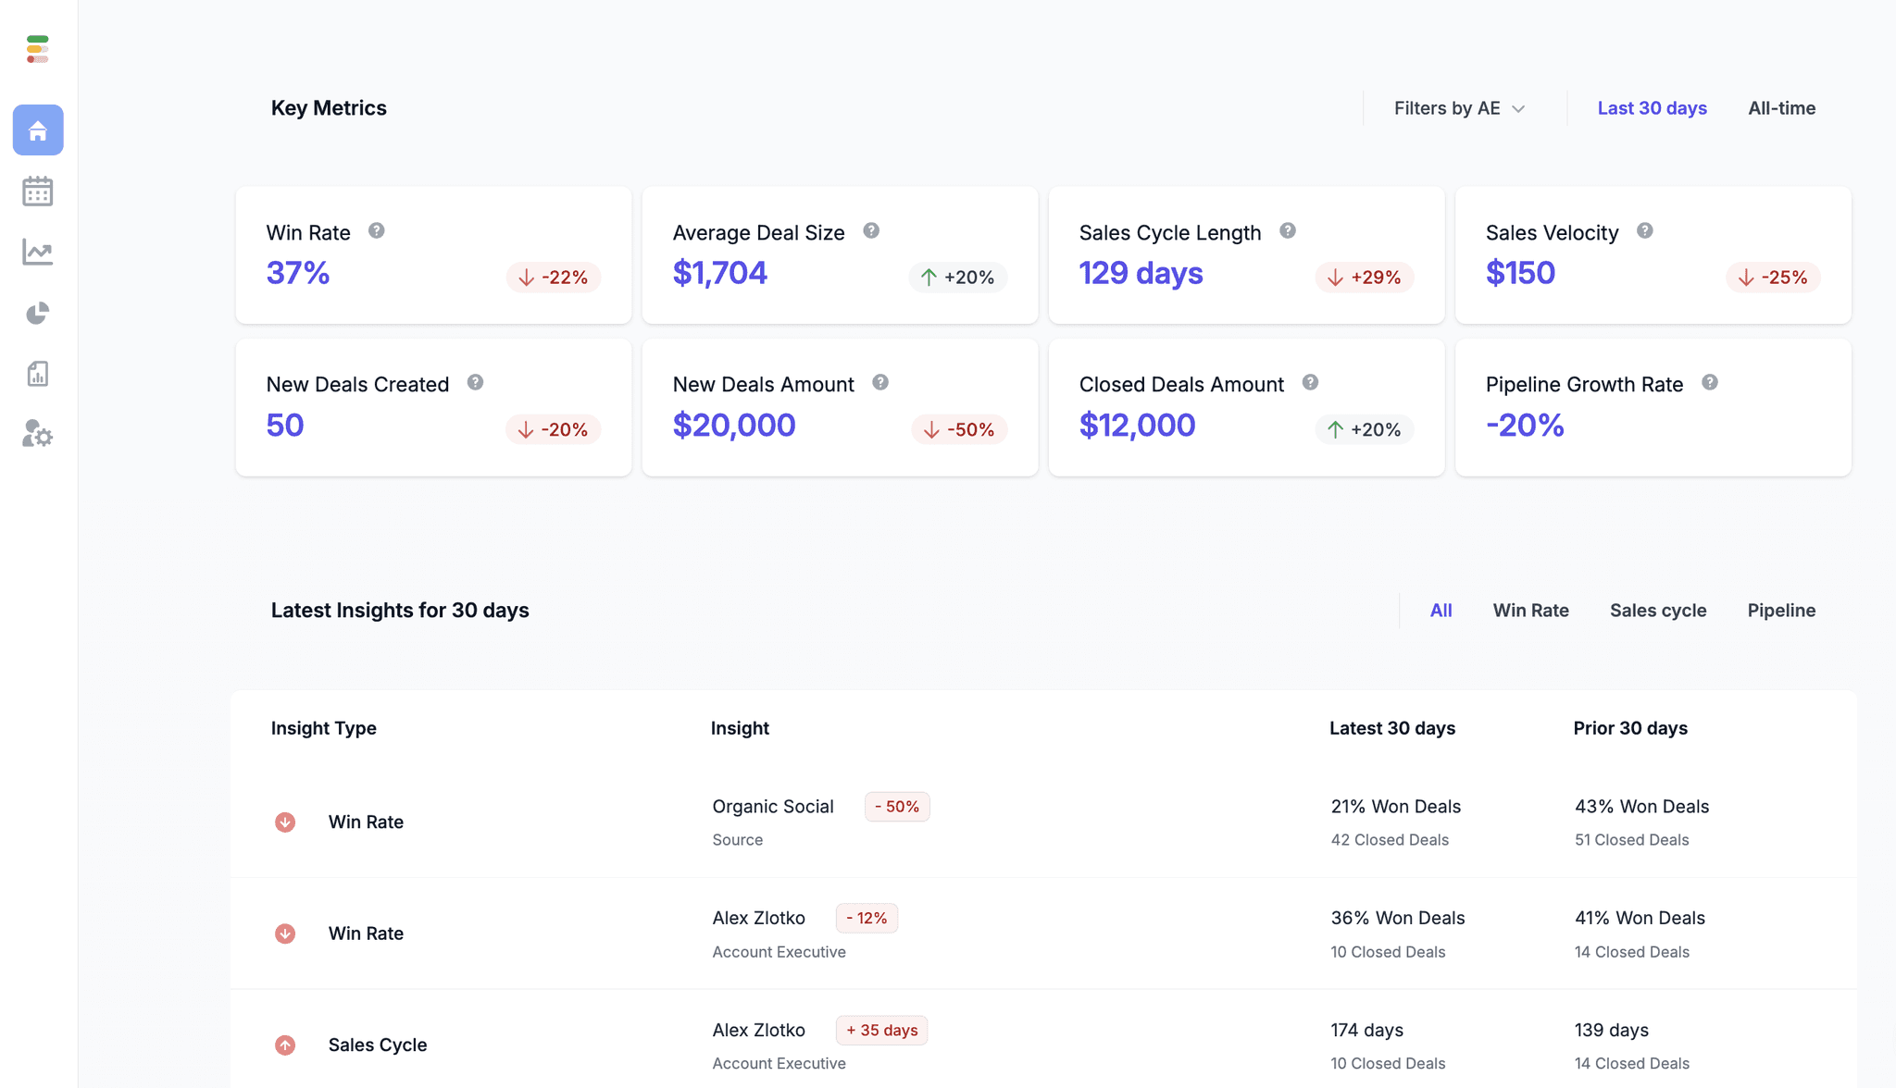
Task: Switch to Last 30 days view
Action: 1652,108
